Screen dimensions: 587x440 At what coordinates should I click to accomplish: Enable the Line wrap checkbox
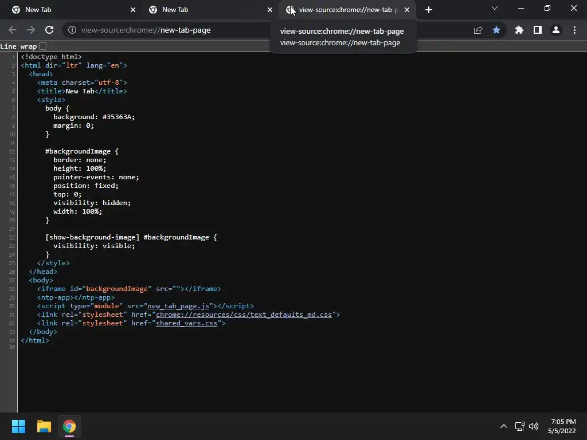point(42,46)
